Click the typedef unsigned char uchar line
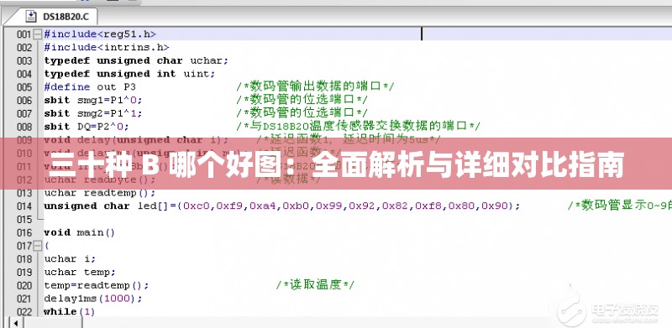 [x=136, y=60]
